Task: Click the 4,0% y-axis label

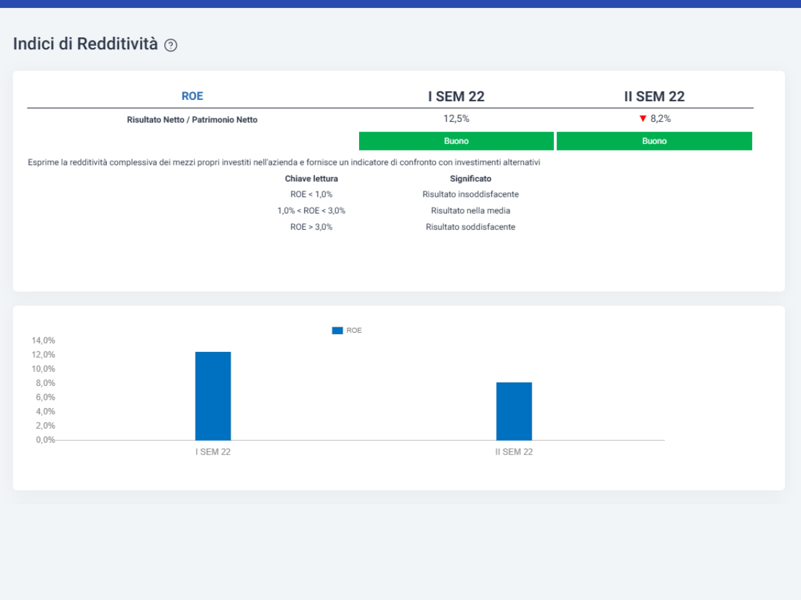Action: click(x=45, y=411)
